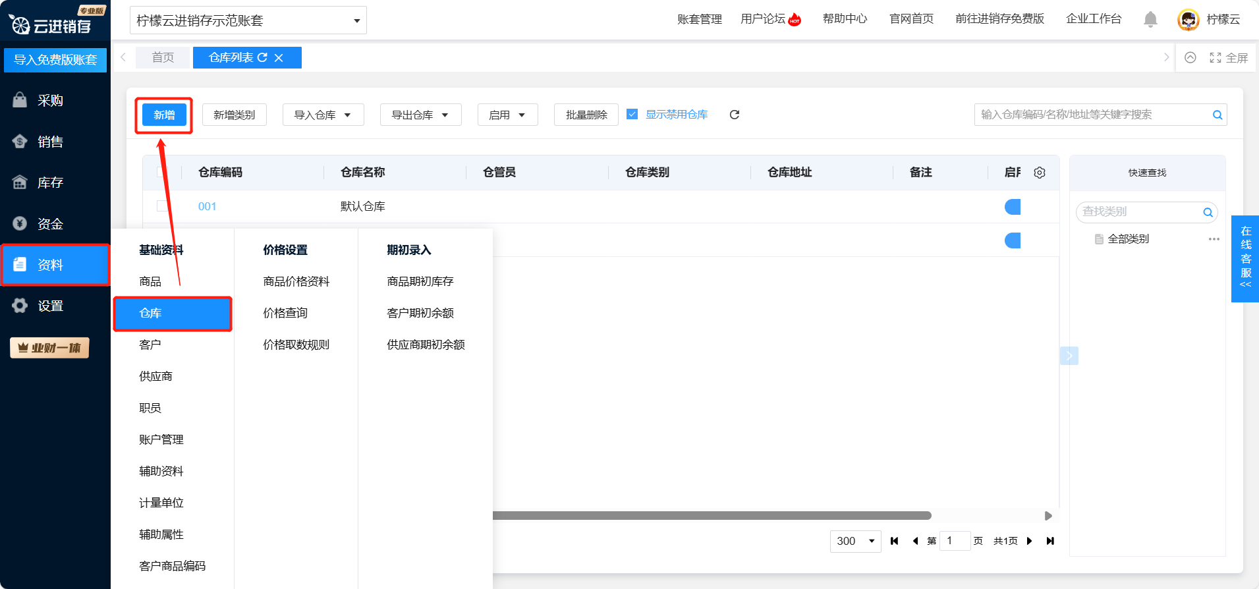Open the 销售 sidebar menu
The image size is (1259, 589).
pyautogui.click(x=55, y=142)
